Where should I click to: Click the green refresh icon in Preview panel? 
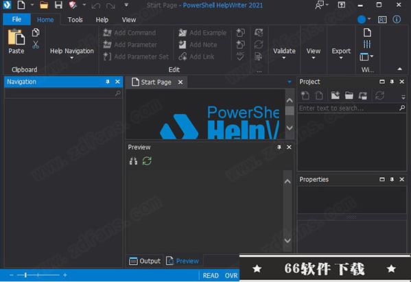coord(147,161)
